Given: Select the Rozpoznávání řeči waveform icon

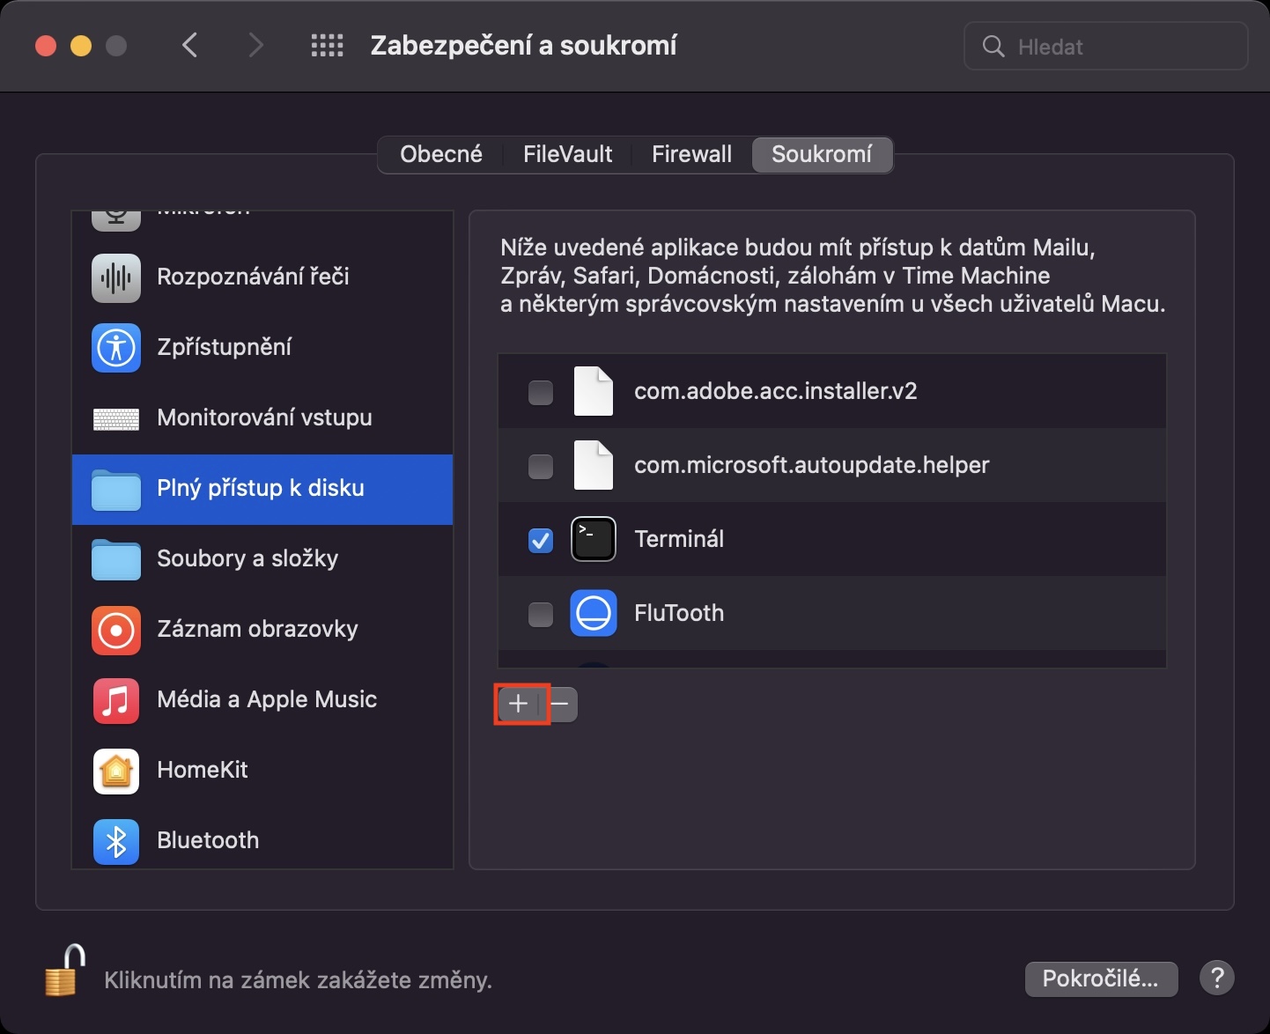Looking at the screenshot, I should point(116,277).
